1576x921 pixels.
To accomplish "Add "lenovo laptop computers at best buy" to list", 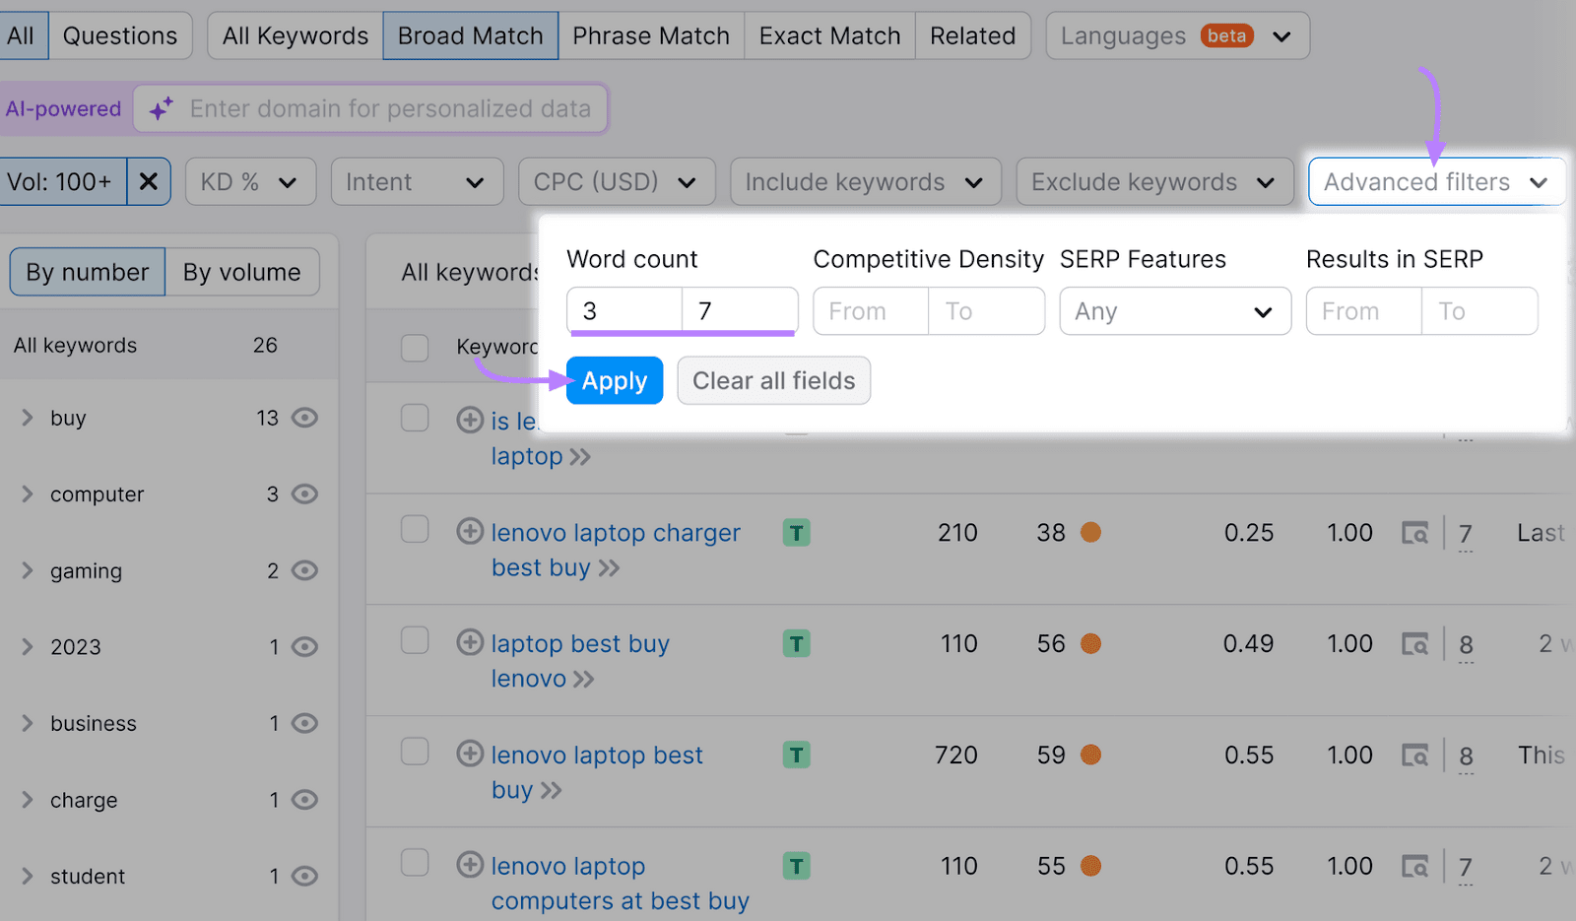I will tap(470, 864).
